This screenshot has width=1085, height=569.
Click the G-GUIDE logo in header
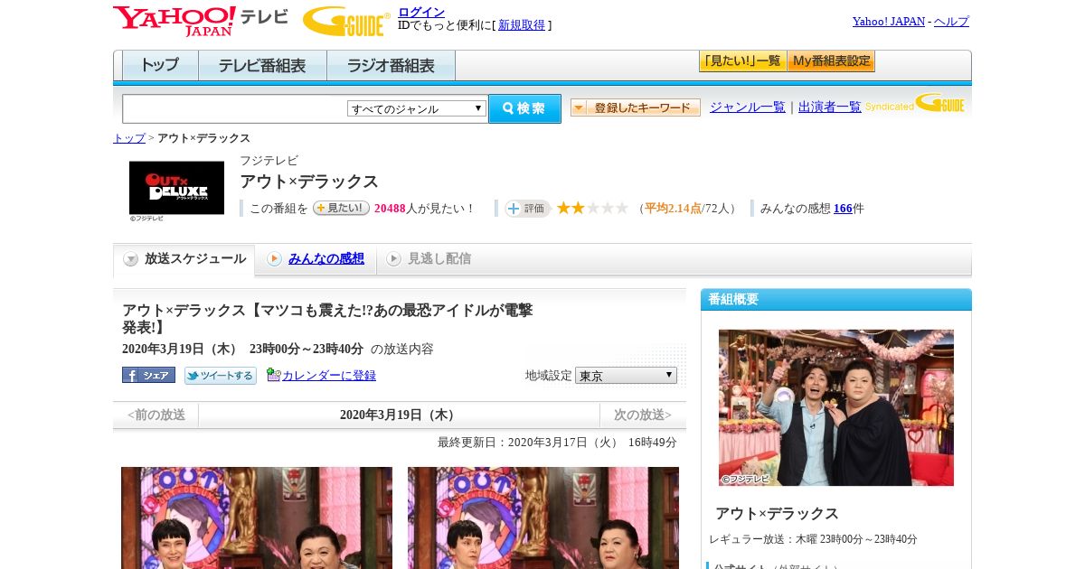[x=345, y=21]
